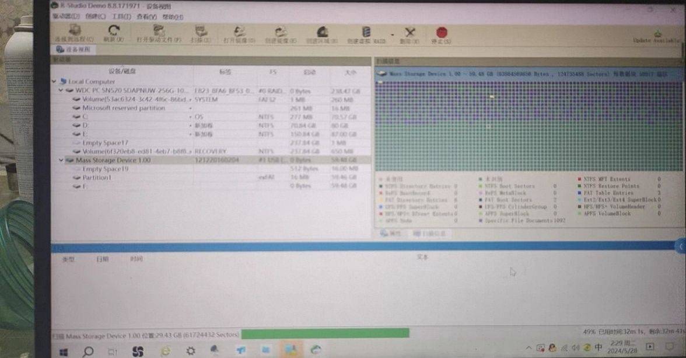
Task: Click the Start column header
Action: 310,72
